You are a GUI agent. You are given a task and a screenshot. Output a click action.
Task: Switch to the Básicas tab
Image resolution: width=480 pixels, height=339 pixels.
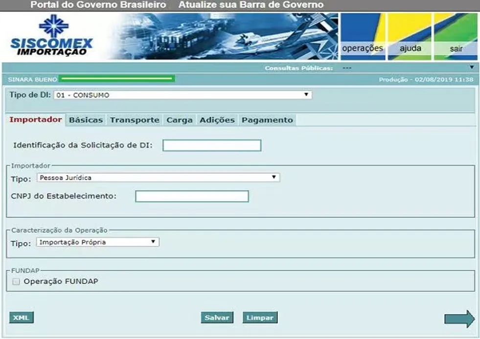click(x=86, y=120)
